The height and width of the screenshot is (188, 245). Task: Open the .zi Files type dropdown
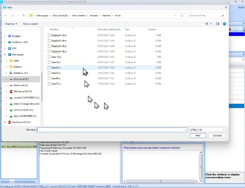(x=207, y=129)
